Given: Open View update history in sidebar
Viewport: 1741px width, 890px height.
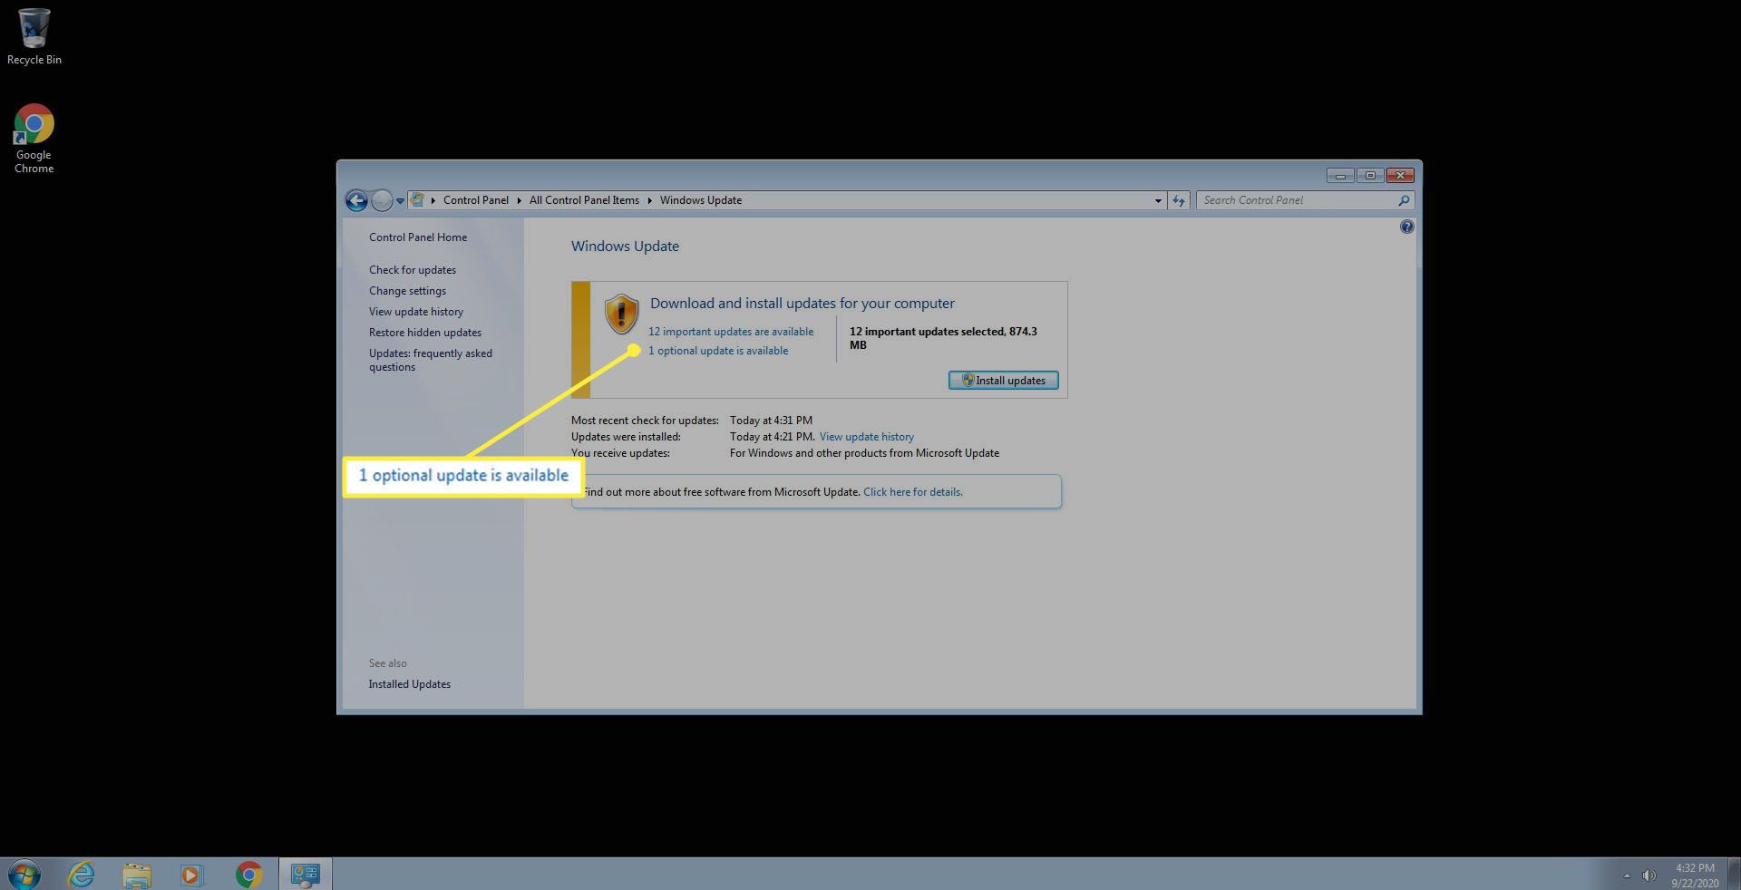Looking at the screenshot, I should (x=416, y=312).
